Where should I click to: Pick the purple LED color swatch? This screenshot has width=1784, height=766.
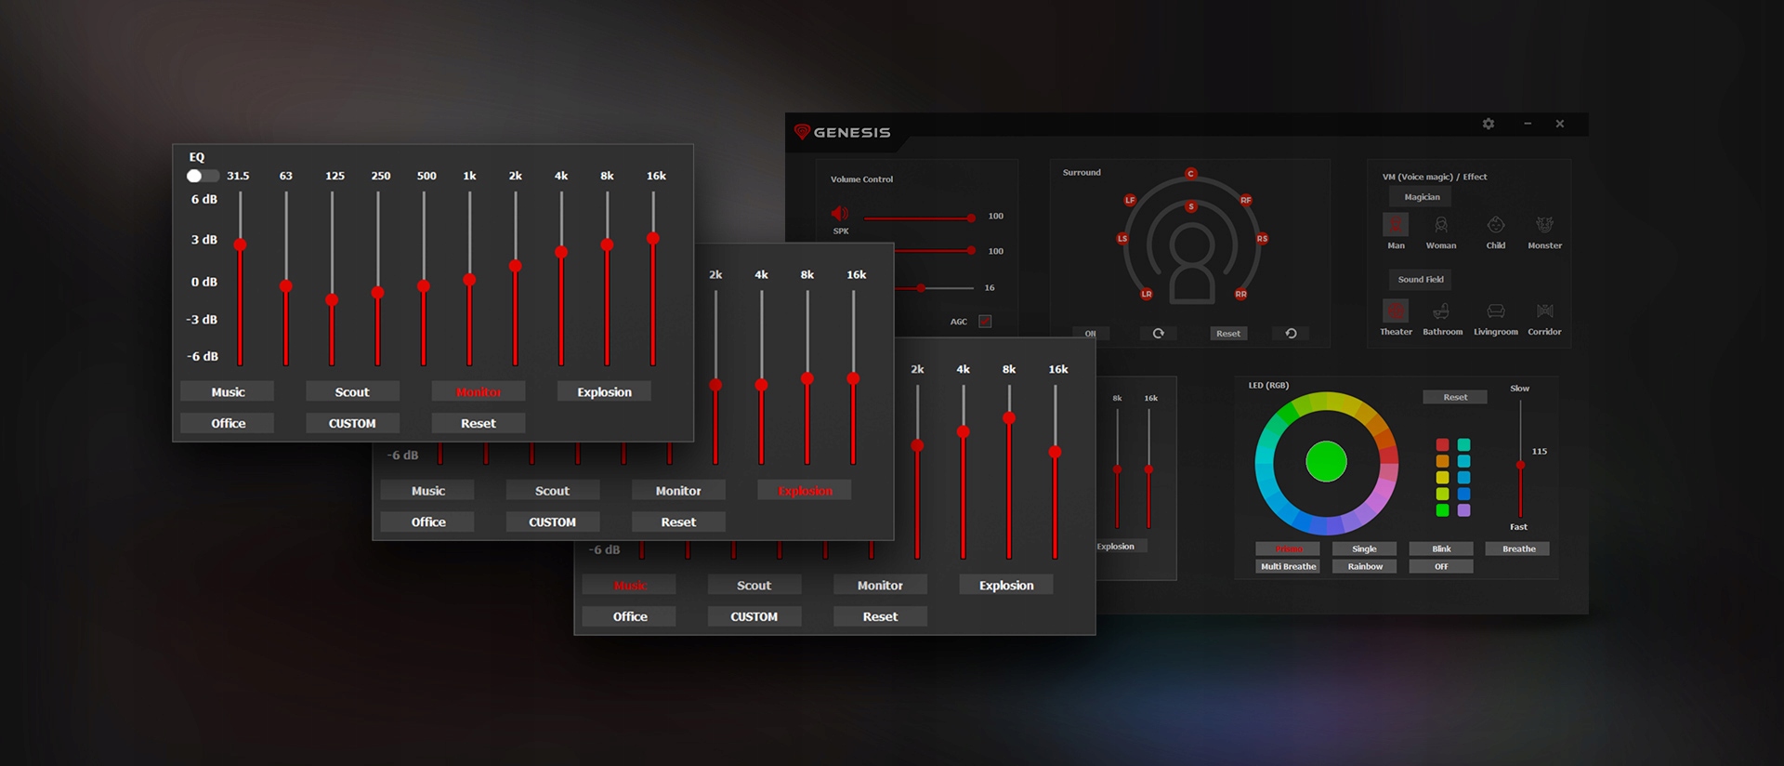(x=1464, y=510)
